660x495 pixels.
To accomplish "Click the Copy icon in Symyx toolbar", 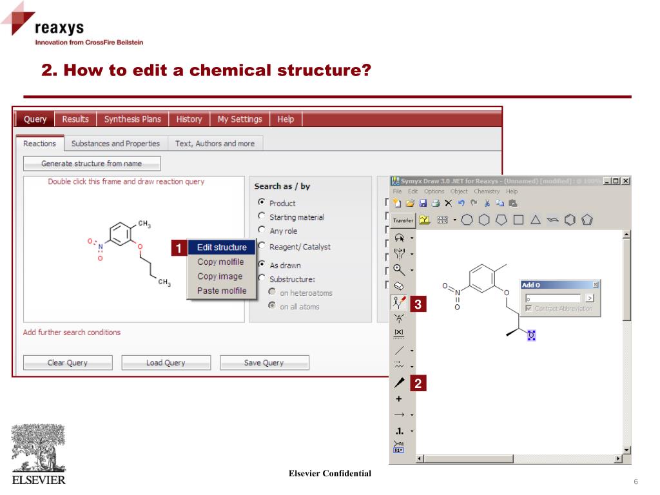I will point(500,203).
